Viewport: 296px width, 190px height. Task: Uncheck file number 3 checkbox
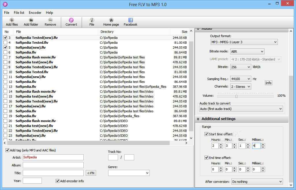(x=5, y=38)
